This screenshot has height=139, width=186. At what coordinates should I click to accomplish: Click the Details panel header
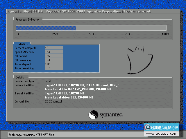[20, 78]
